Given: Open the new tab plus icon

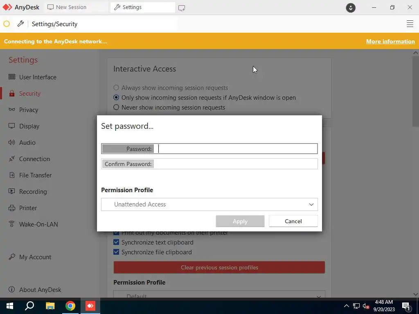Looking at the screenshot, I should click(x=182, y=8).
